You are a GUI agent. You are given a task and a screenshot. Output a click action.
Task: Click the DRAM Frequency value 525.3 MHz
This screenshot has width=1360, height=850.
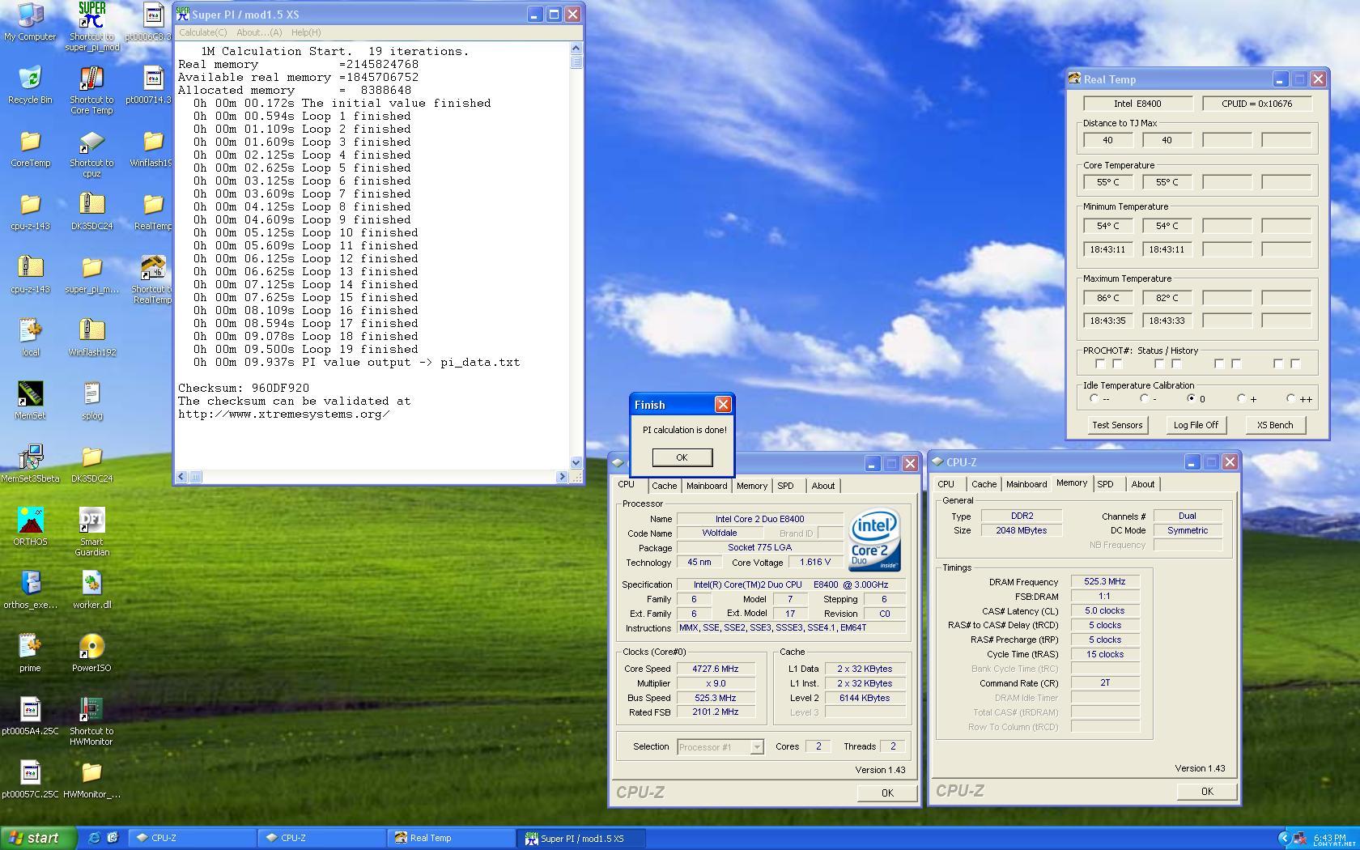[1104, 581]
